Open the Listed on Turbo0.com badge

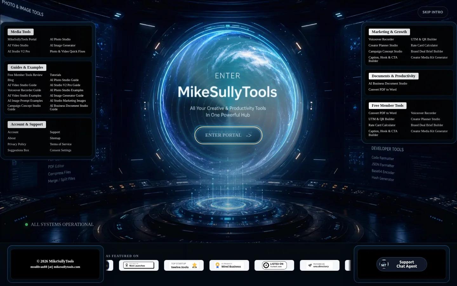click(274, 265)
